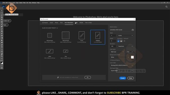Switch to the Saved tab
The height and width of the screenshot is (95, 170).
click(51, 23)
